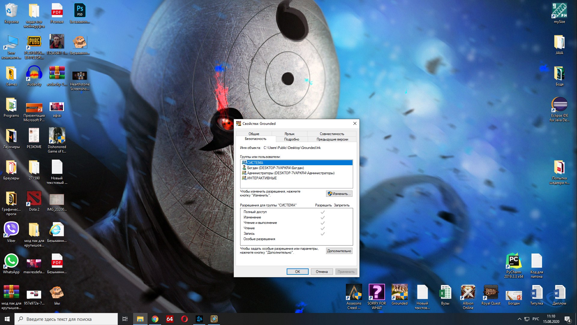Select the Viber desktop shortcut
This screenshot has width=577, height=325.
[x=11, y=232]
